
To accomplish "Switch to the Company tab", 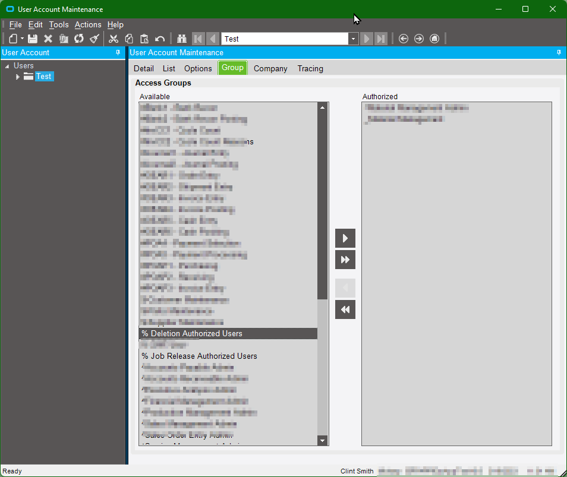I will pos(270,68).
